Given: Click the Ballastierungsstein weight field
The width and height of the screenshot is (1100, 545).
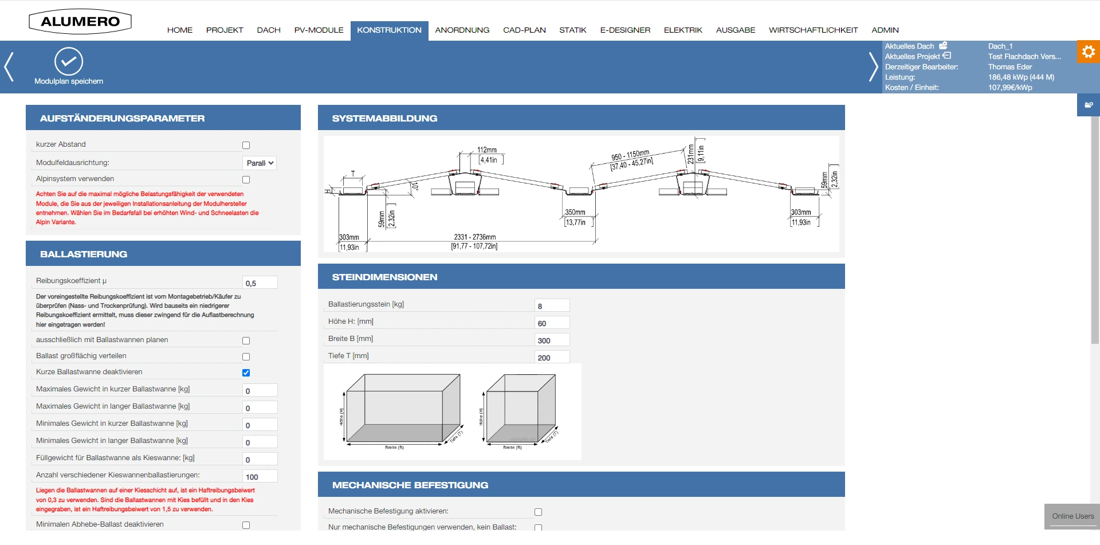Looking at the screenshot, I should pos(552,306).
